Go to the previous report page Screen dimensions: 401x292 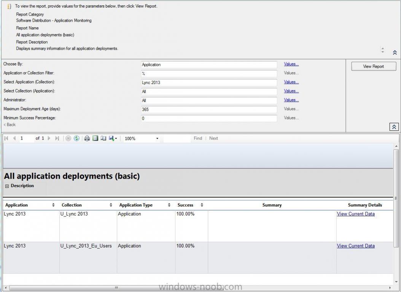coord(14,138)
